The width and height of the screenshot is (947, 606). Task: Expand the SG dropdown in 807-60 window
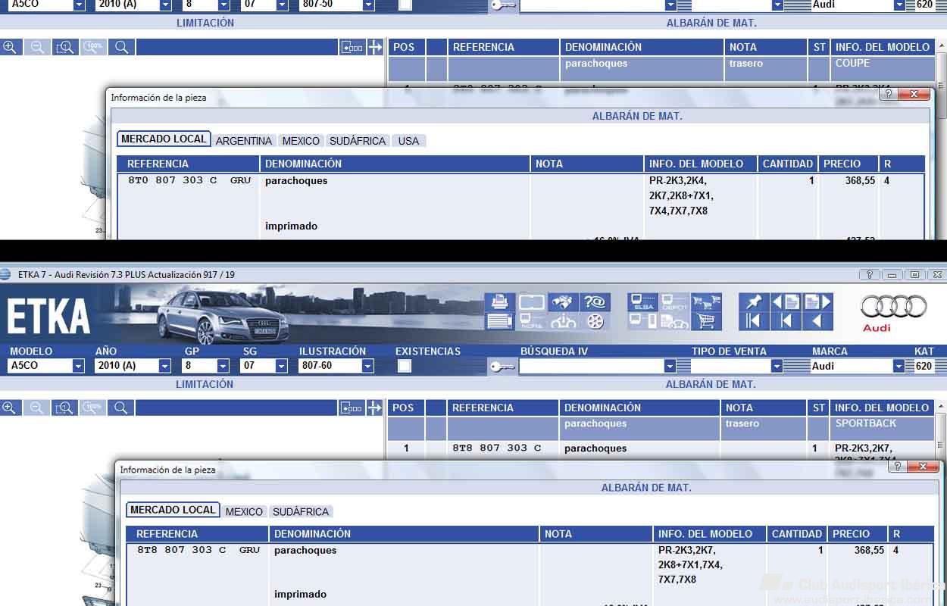[x=282, y=366]
